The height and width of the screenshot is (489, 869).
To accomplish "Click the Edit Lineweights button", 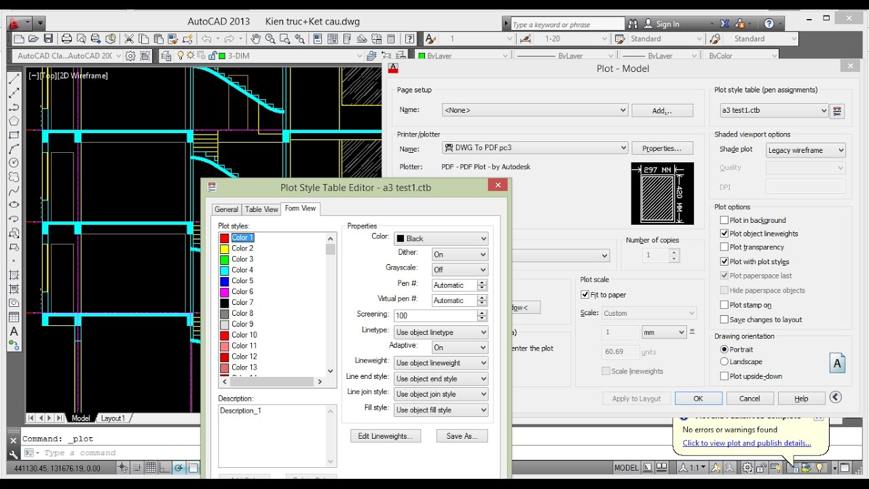I will coord(386,436).
